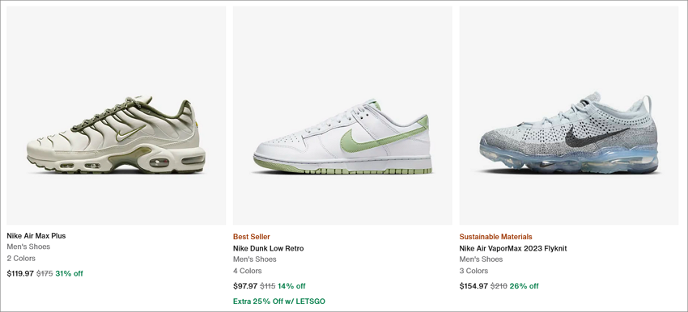This screenshot has height=312, width=688.
Task: Click the 3 Colors text under VaporMax
Action: click(474, 271)
